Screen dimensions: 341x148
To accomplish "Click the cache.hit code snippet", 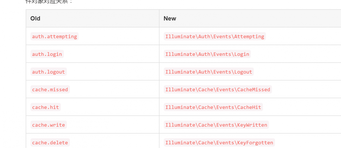I will pyautogui.click(x=45, y=107).
